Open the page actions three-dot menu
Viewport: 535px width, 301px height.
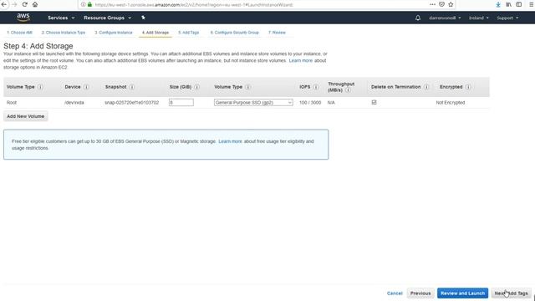[x=432, y=4]
